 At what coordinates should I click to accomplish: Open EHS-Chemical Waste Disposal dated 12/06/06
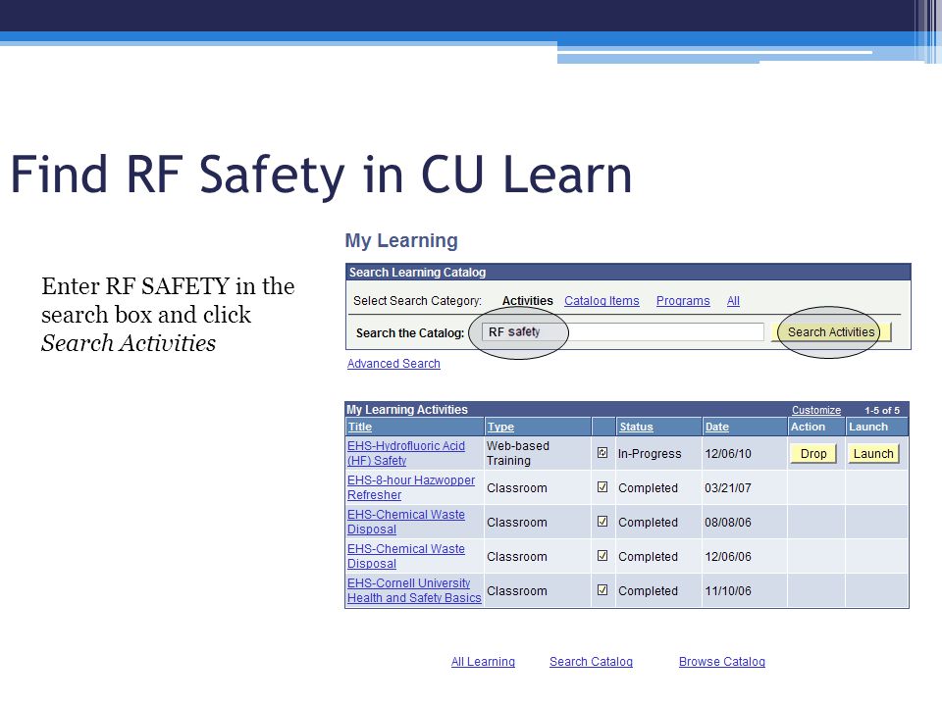tap(406, 556)
